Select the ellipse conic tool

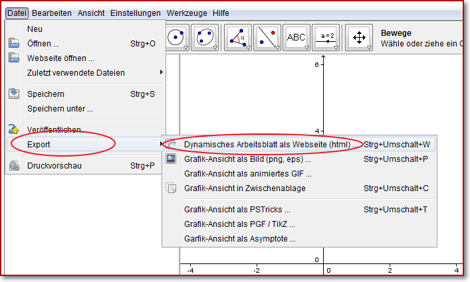[205, 38]
